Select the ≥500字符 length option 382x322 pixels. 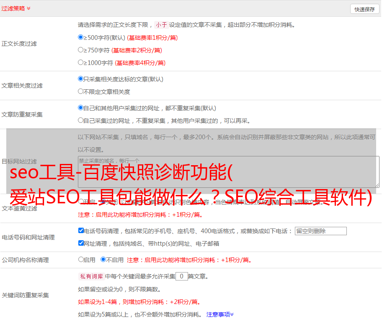coord(81,37)
